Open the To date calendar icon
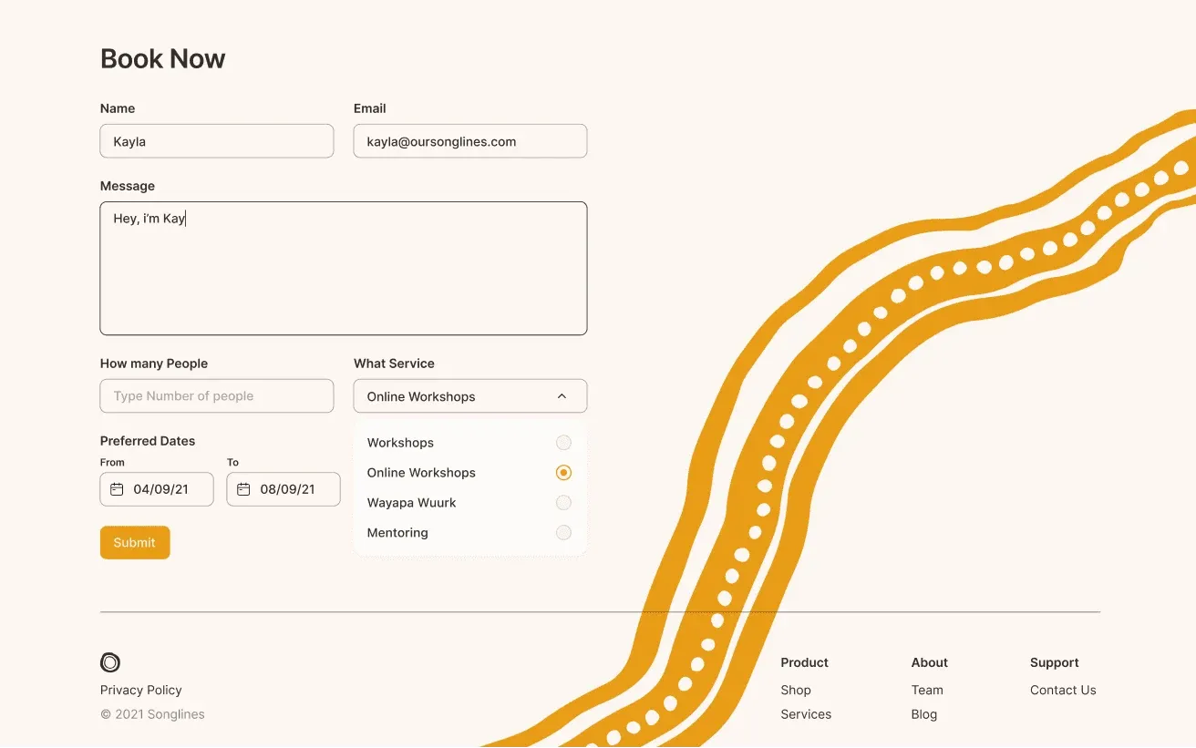The height and width of the screenshot is (748, 1196). [x=243, y=489]
